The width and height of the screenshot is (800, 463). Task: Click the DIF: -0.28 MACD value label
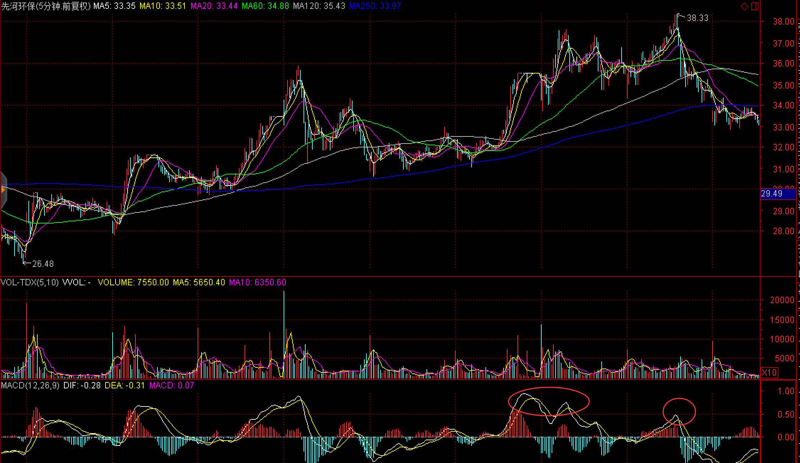82,386
